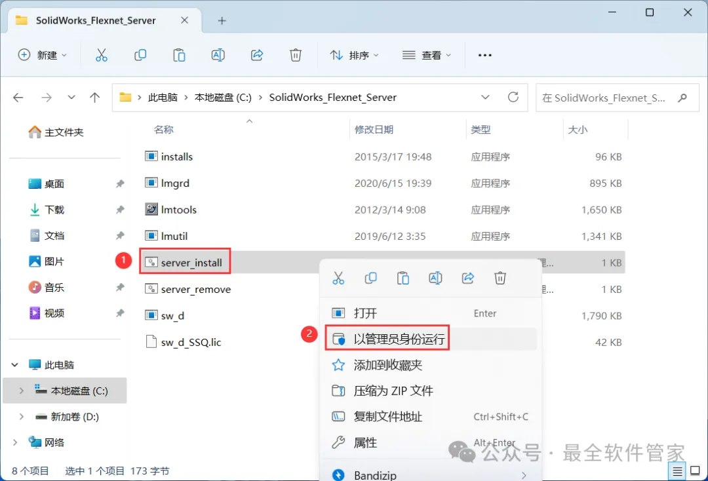The height and width of the screenshot is (481, 708).
Task: Sort by the Size (大小) column header
Action: [x=578, y=130]
